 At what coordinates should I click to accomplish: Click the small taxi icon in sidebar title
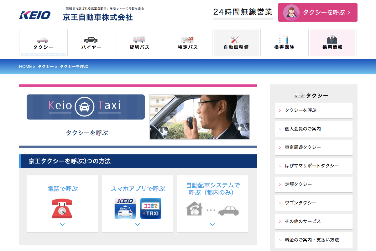click(299, 95)
